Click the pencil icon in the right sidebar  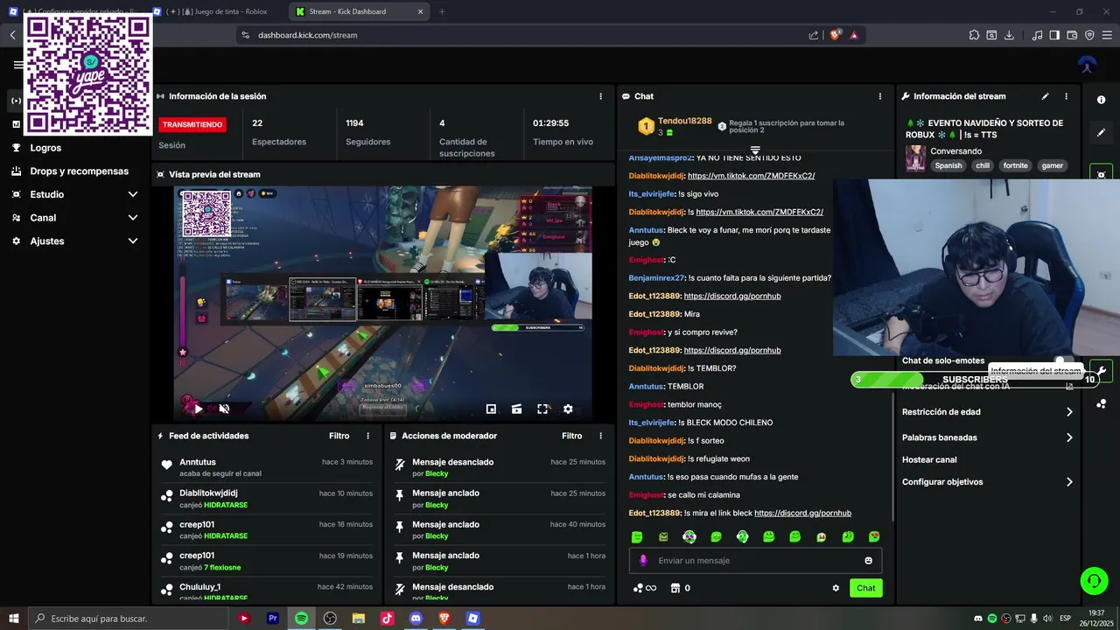[1101, 133]
